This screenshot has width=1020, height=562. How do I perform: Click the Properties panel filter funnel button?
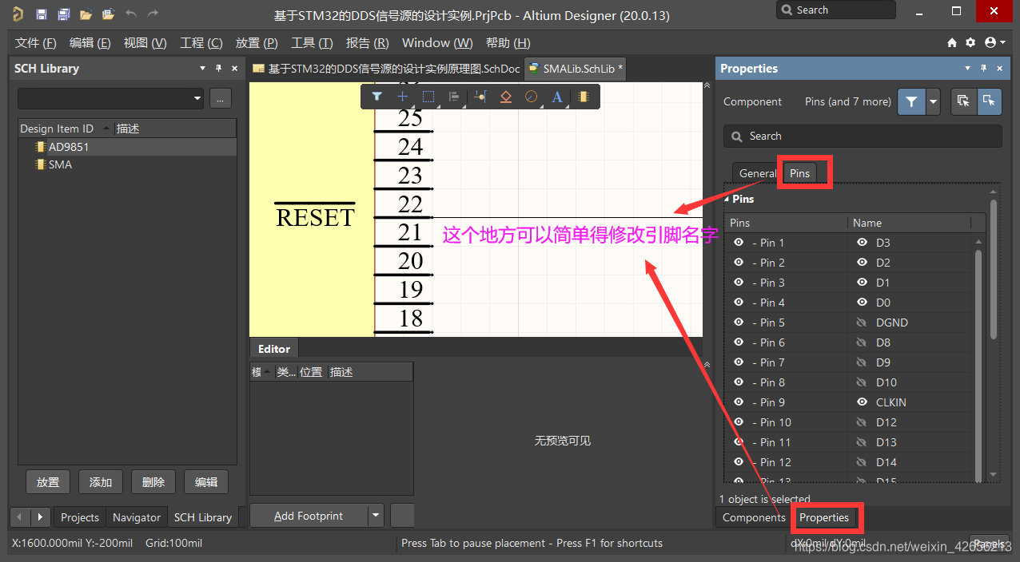pyautogui.click(x=911, y=101)
